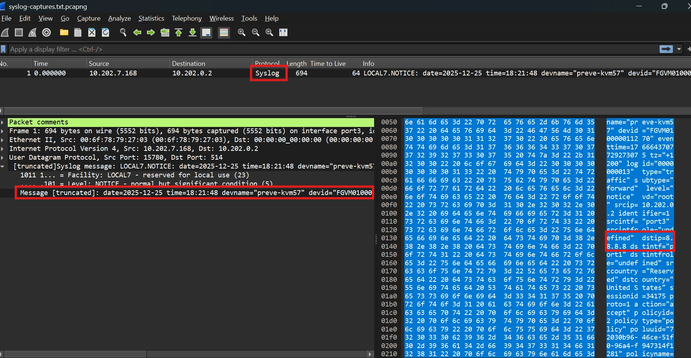Click the resize columns icon
691x358 pixels.
coord(283,32)
